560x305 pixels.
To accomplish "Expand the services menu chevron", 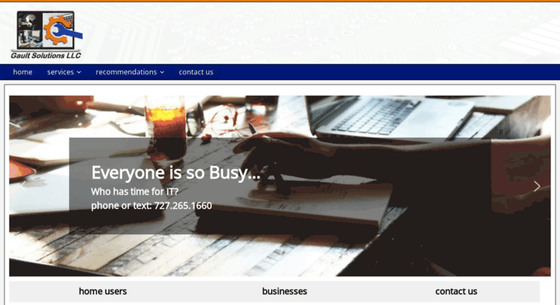I will 79,72.
